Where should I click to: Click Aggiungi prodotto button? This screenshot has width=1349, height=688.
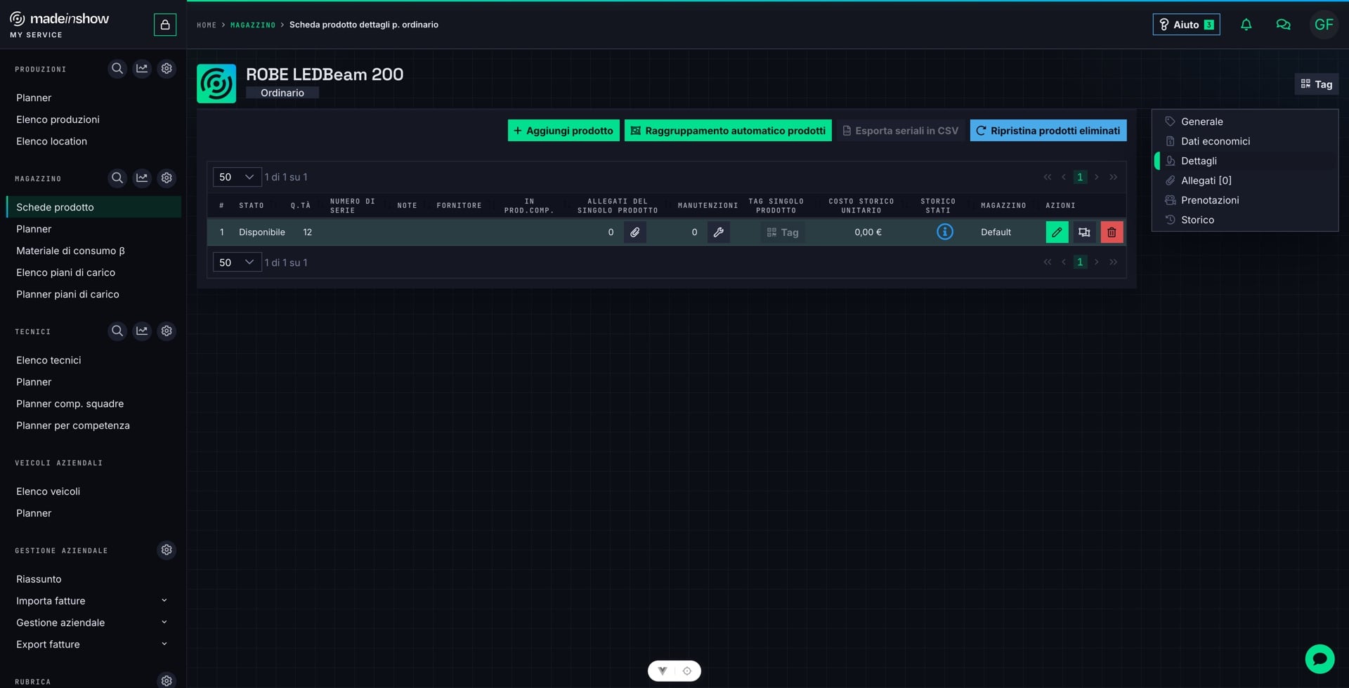(x=563, y=131)
